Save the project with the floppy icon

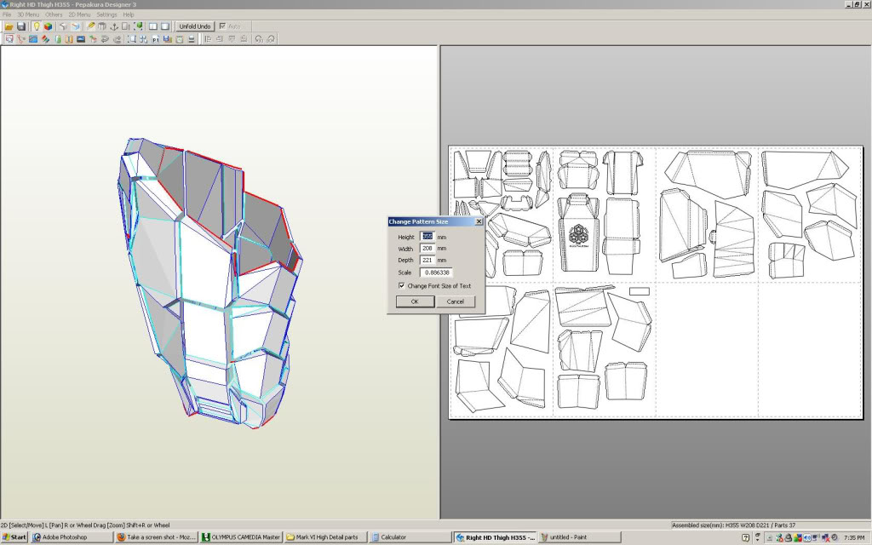(x=21, y=26)
